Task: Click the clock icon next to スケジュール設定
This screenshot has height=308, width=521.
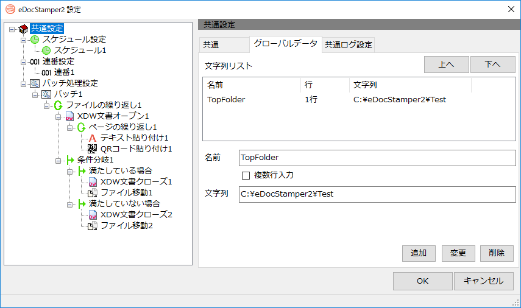Action: coord(35,40)
